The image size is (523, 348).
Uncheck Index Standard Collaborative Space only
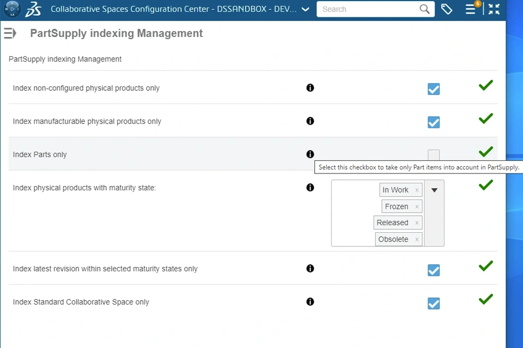click(x=434, y=303)
